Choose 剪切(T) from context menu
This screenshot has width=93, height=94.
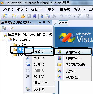point(39,58)
